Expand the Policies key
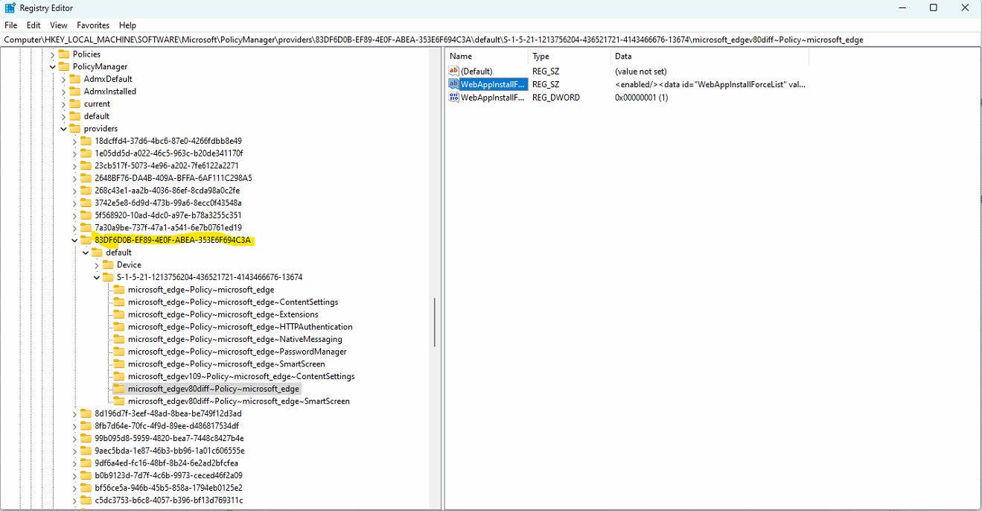 [53, 54]
